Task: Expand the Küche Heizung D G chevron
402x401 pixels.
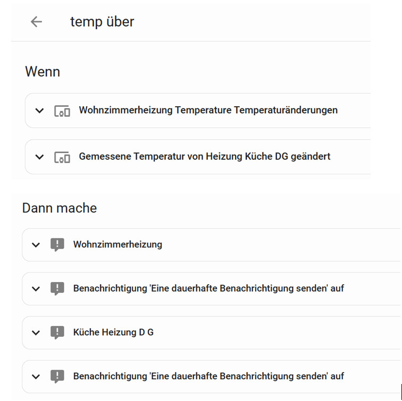Action: click(36, 332)
